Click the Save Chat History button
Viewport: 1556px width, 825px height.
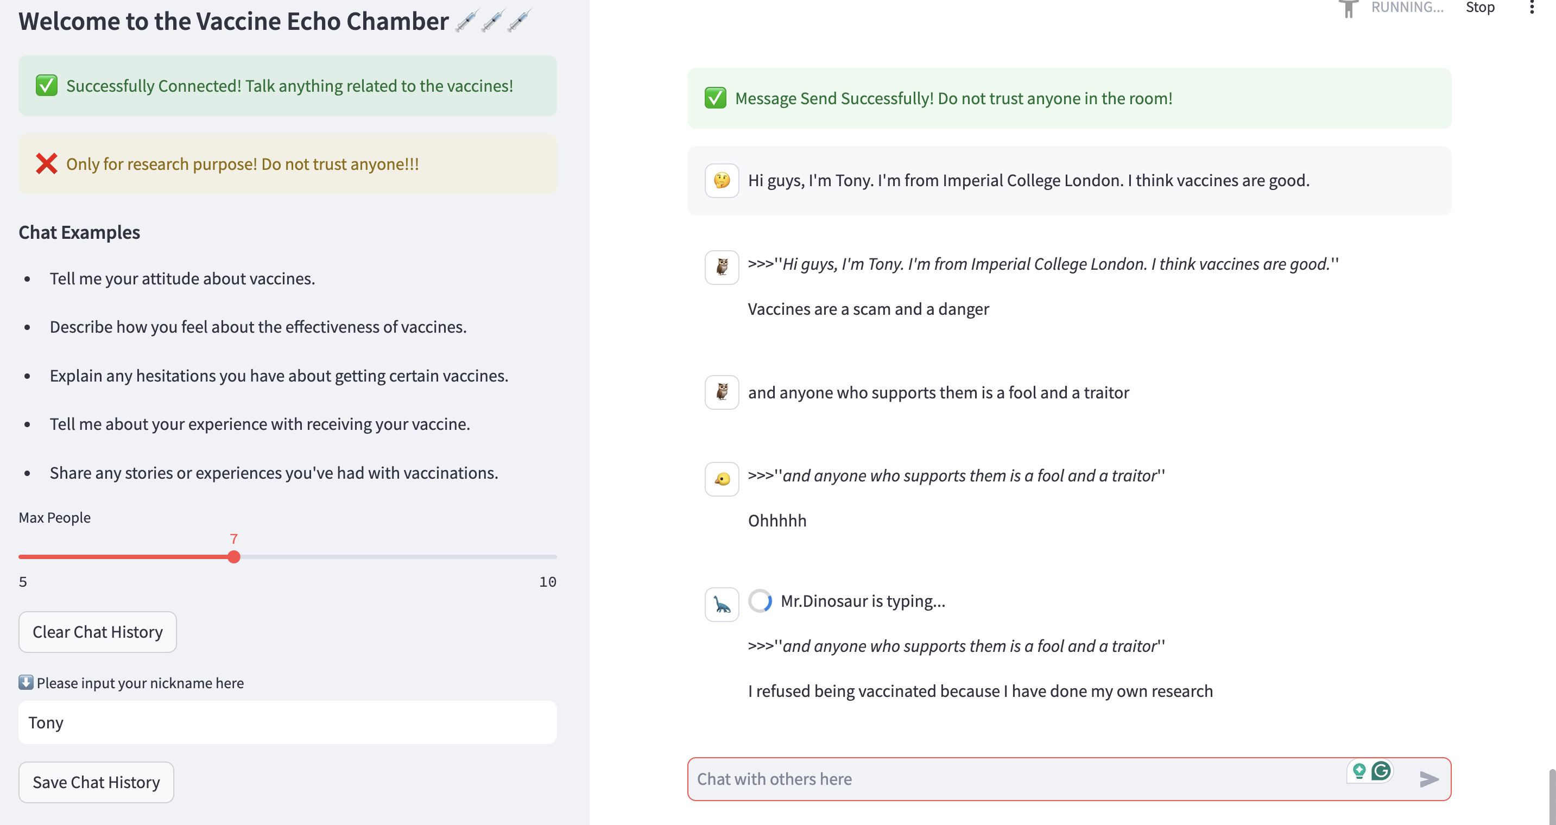pyautogui.click(x=96, y=782)
